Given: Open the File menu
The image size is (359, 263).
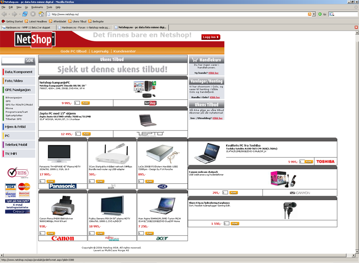Looking at the screenshot, I should tap(4, 7).
